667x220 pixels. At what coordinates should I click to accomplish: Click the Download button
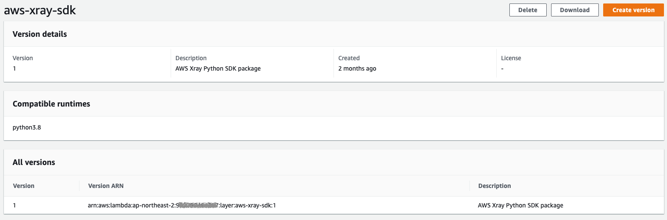(x=575, y=10)
